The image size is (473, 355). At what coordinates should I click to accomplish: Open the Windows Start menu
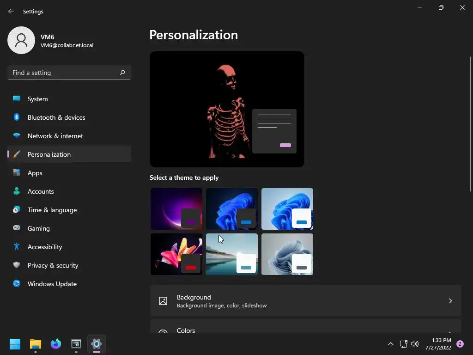(15, 344)
